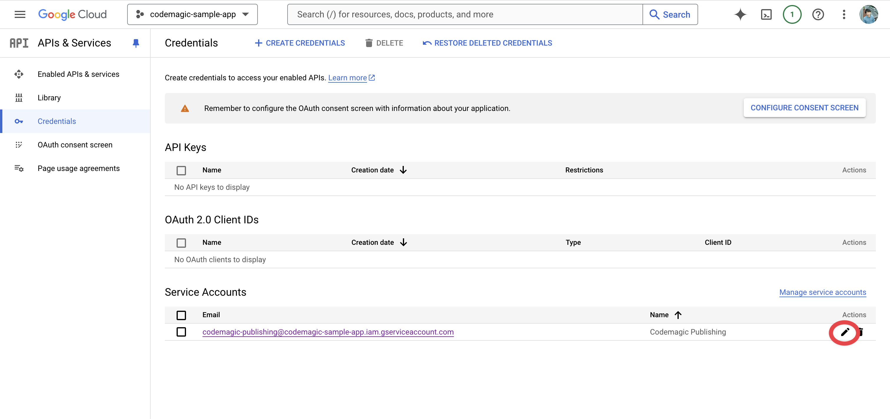The image size is (890, 419).
Task: Sort OAuth clients by Creation date arrow
Action: [403, 242]
